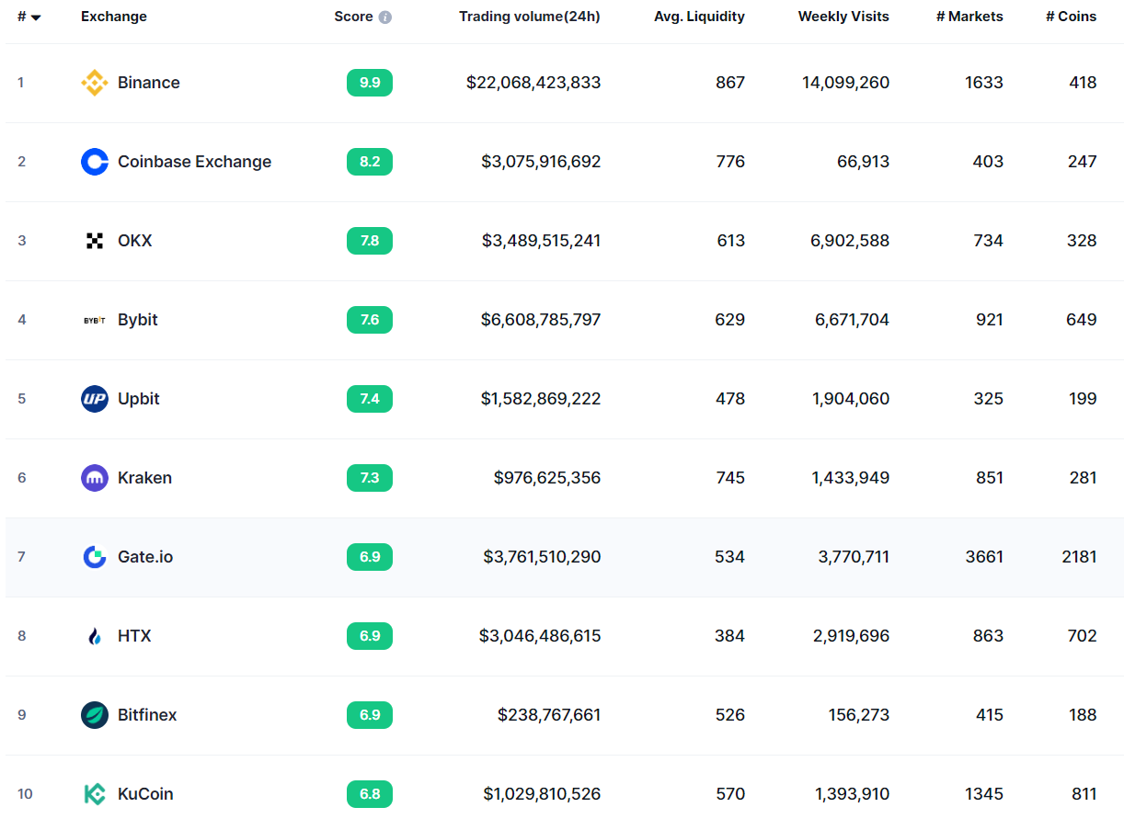Screen dimensions: 1124x830
Task: Open the Gate.io exchange page
Action: pyautogui.click(x=145, y=557)
